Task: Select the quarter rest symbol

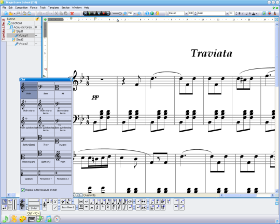Action: tap(97, 207)
